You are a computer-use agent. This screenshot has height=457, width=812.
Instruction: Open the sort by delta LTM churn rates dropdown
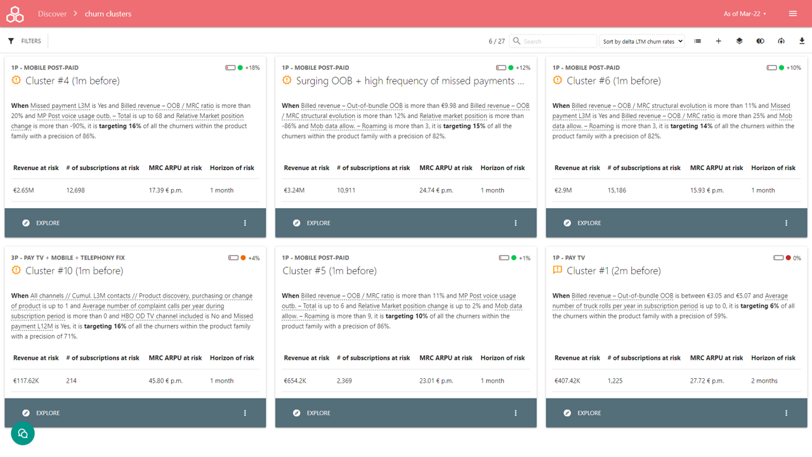tap(643, 41)
